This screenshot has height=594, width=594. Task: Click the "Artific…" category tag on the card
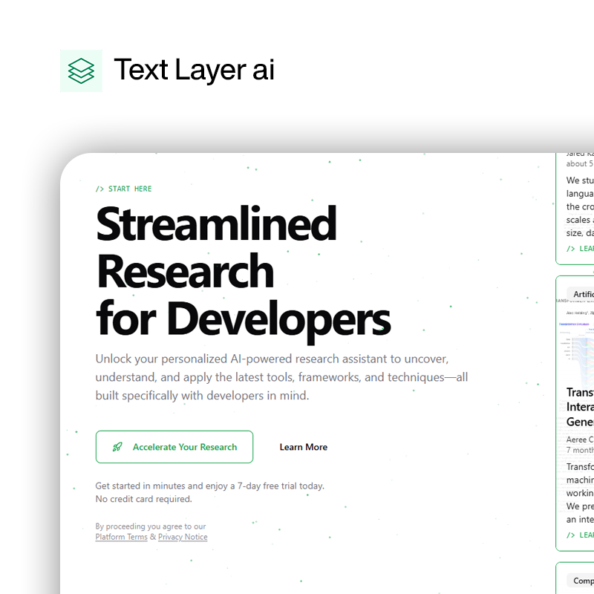(x=581, y=294)
